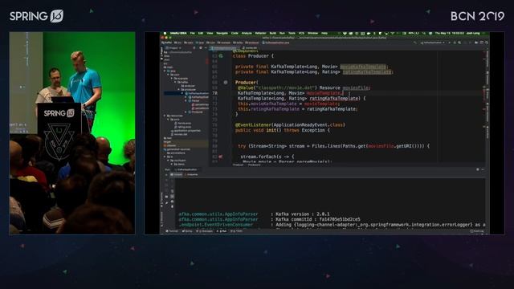The width and height of the screenshot is (514, 289).
Task: Open the Terminal tool window button
Action: coord(173,231)
